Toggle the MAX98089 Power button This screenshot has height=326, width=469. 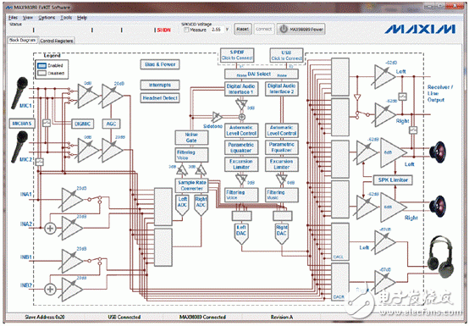click(301, 30)
